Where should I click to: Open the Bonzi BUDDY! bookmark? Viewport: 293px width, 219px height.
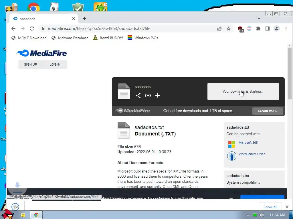point(108,38)
